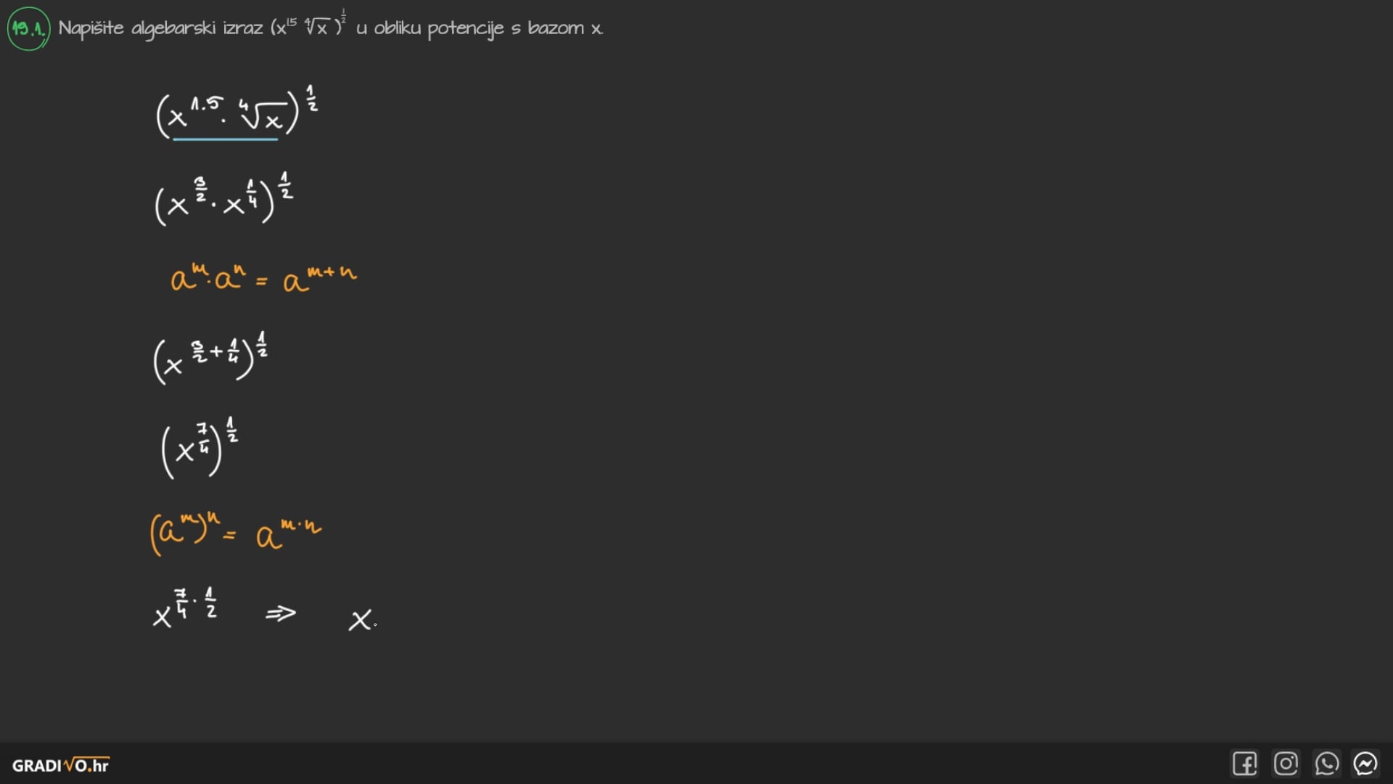This screenshot has height=784, width=1393.
Task: Click the x^(3/2)·x^(1/4) expression line
Action: pos(222,199)
